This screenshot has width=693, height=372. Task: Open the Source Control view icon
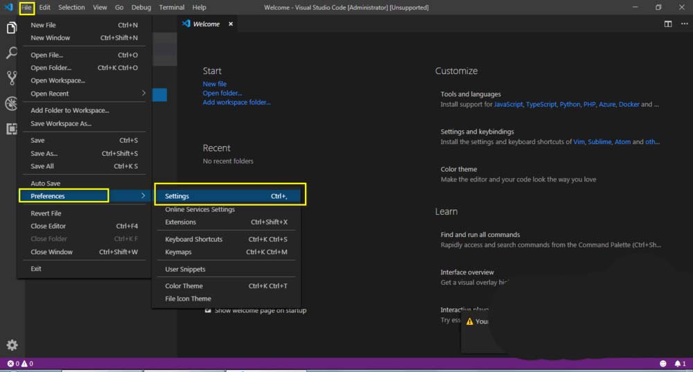11,78
